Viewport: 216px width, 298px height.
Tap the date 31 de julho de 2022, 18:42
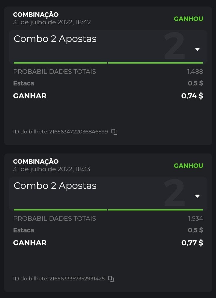point(52,22)
